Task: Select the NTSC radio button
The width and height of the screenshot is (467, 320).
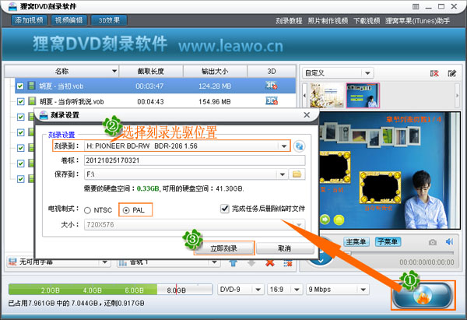Action: pyautogui.click(x=87, y=210)
